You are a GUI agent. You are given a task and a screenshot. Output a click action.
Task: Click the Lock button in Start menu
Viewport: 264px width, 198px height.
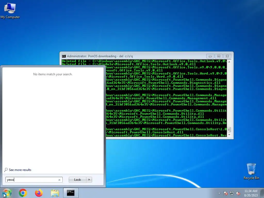click(77, 180)
